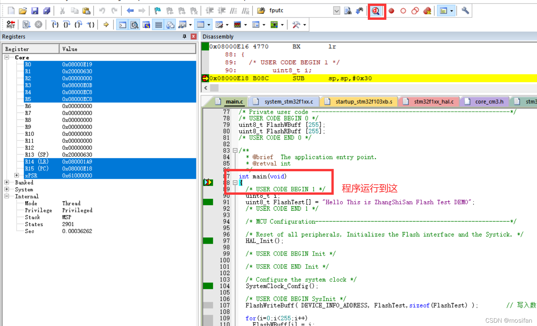Run the program
The width and height of the screenshot is (537, 326).
coord(26,24)
